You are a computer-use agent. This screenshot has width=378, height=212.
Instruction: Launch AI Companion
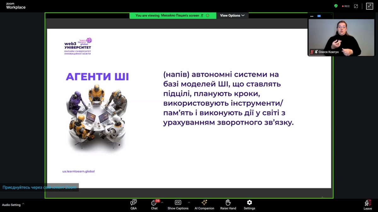coord(204,204)
